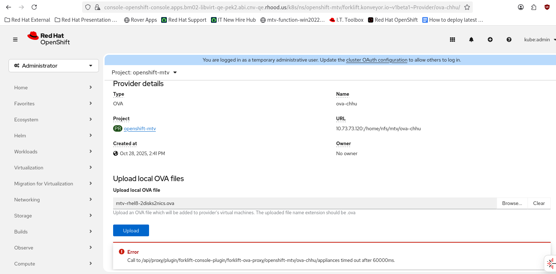Expand the Networking navigation section
Screen dimensions: 556x274
[x=54, y=200]
